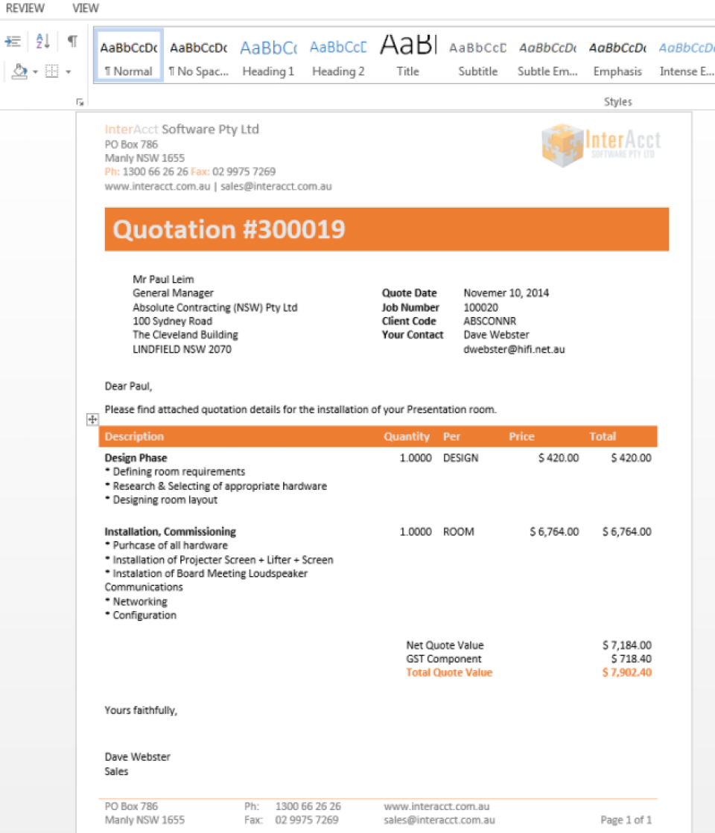
Task: Apply the Emphasis style
Action: [x=617, y=57]
